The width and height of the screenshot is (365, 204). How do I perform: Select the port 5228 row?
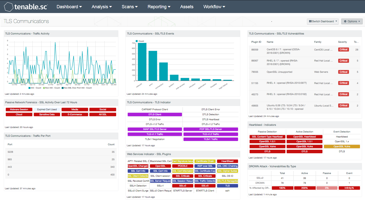coord(61,152)
